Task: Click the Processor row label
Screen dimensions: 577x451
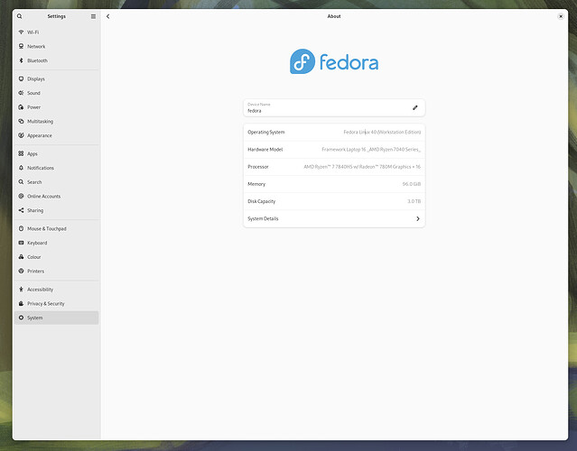Action: (258, 167)
